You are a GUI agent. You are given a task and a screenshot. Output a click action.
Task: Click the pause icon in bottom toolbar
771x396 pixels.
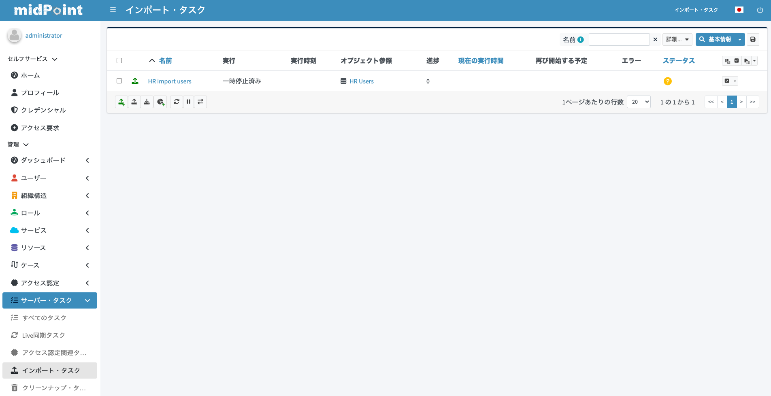188,102
